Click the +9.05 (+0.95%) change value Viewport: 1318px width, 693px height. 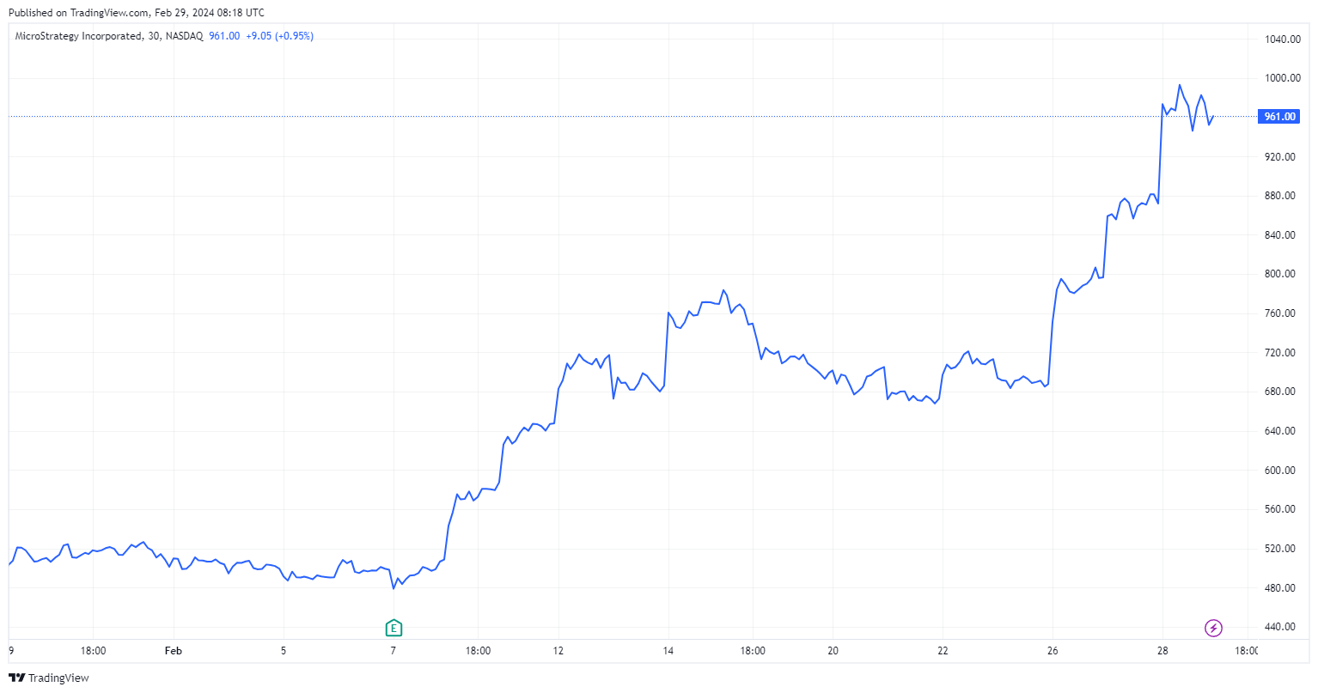click(279, 36)
